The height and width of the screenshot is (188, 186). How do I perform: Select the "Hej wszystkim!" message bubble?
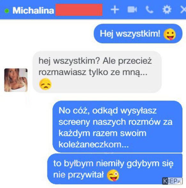coord(138,34)
